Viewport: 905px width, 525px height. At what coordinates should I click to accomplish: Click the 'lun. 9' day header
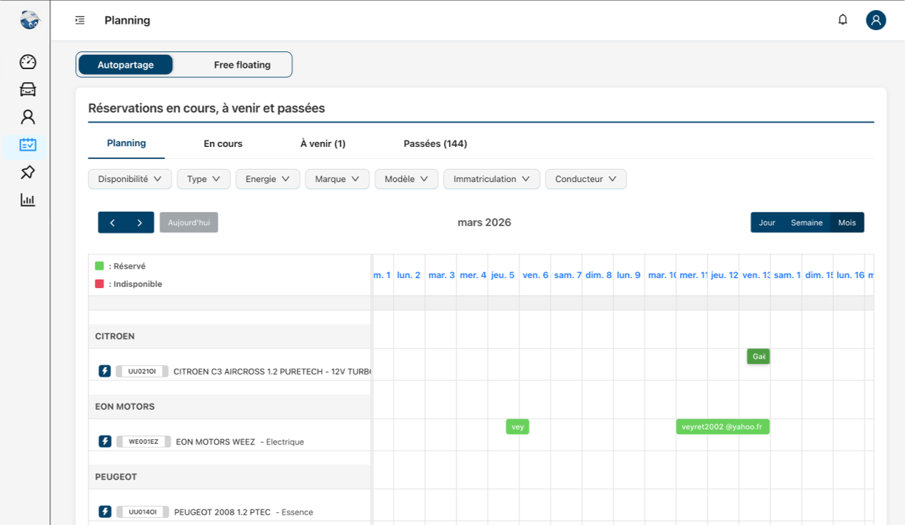tap(629, 275)
